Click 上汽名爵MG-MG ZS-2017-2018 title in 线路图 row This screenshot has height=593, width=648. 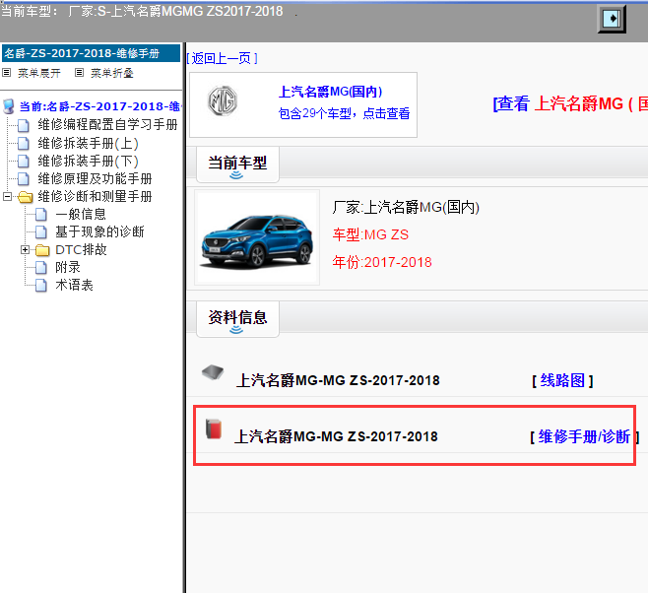tap(338, 380)
